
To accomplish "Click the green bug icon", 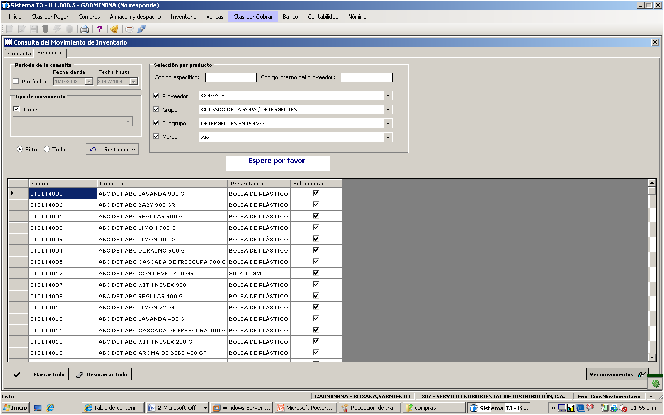I will tap(656, 383).
